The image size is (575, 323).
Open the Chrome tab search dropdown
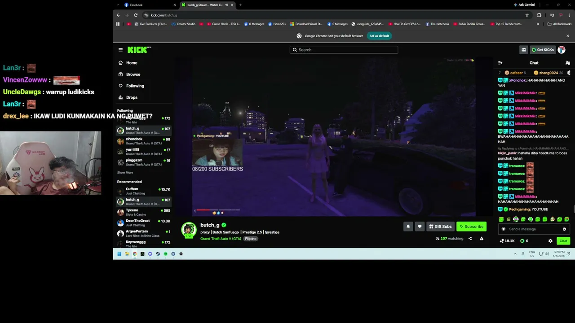(x=118, y=5)
